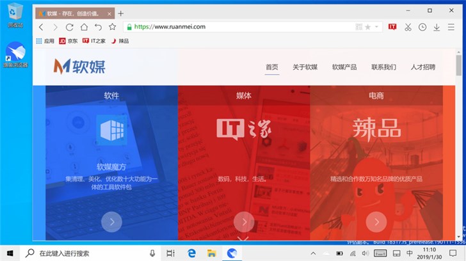Open the Recycle Bin desktop icon
Viewport: 466px width, 261px height.
click(x=15, y=15)
